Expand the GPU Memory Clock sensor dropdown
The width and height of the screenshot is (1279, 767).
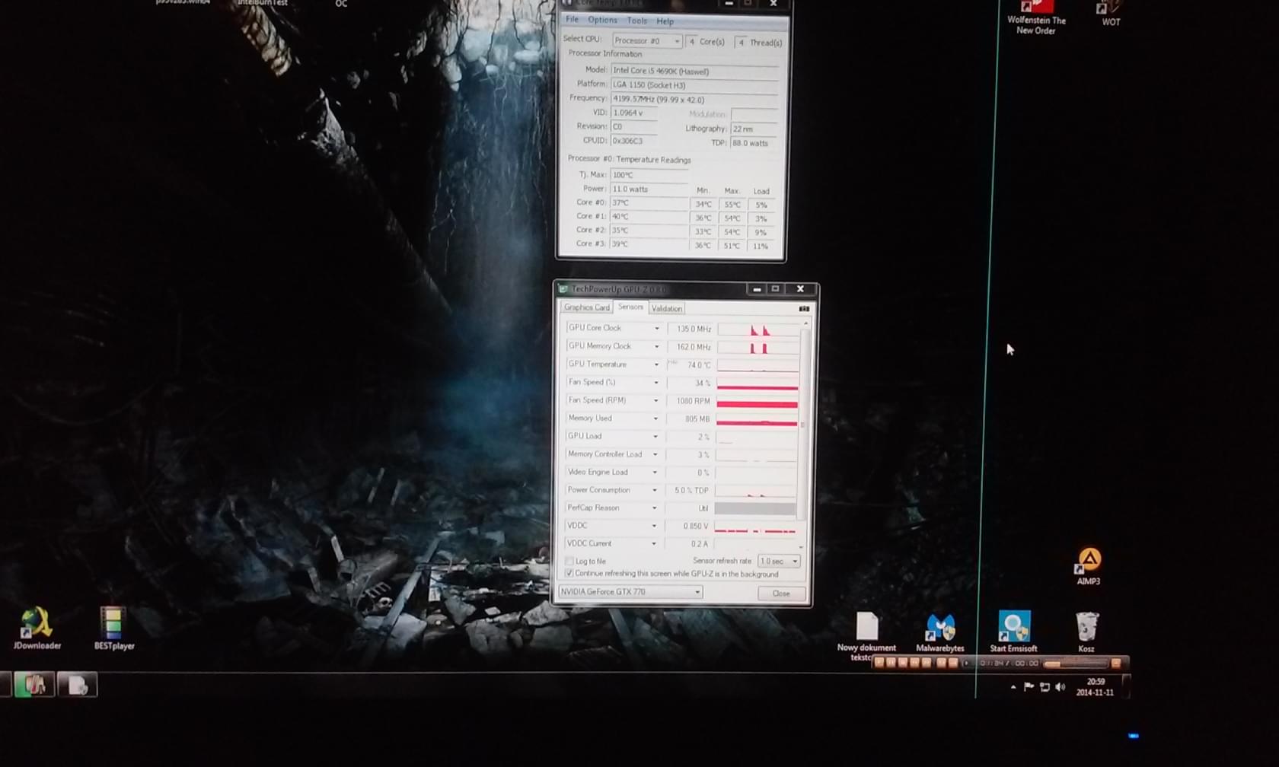(656, 346)
